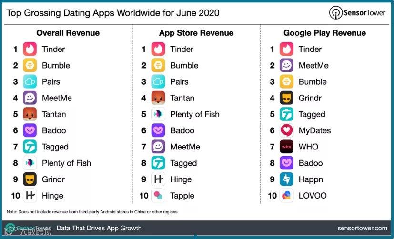This screenshot has width=394, height=239.
Task: Click the MeetMe icon under App Store Revenue
Action: point(158,147)
